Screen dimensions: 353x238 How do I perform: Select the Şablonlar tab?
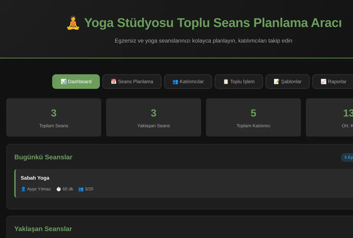(288, 82)
